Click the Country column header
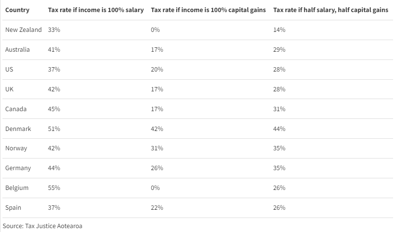The image size is (395, 232). [x=17, y=10]
